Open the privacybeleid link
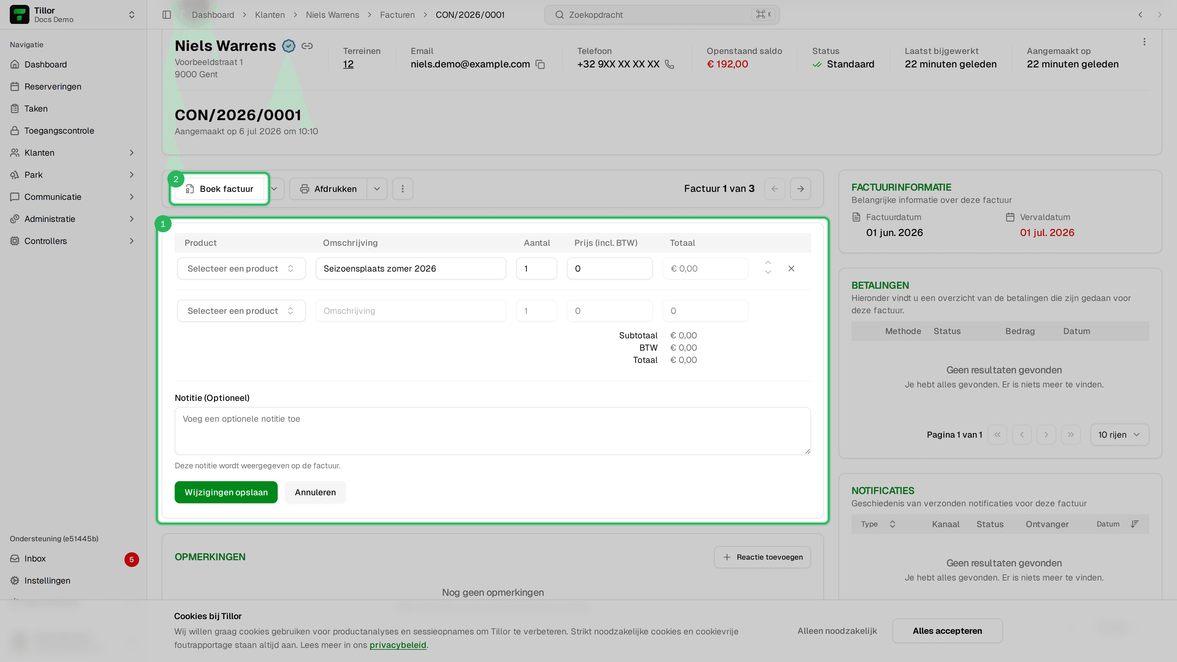The image size is (1177, 662). (x=398, y=645)
